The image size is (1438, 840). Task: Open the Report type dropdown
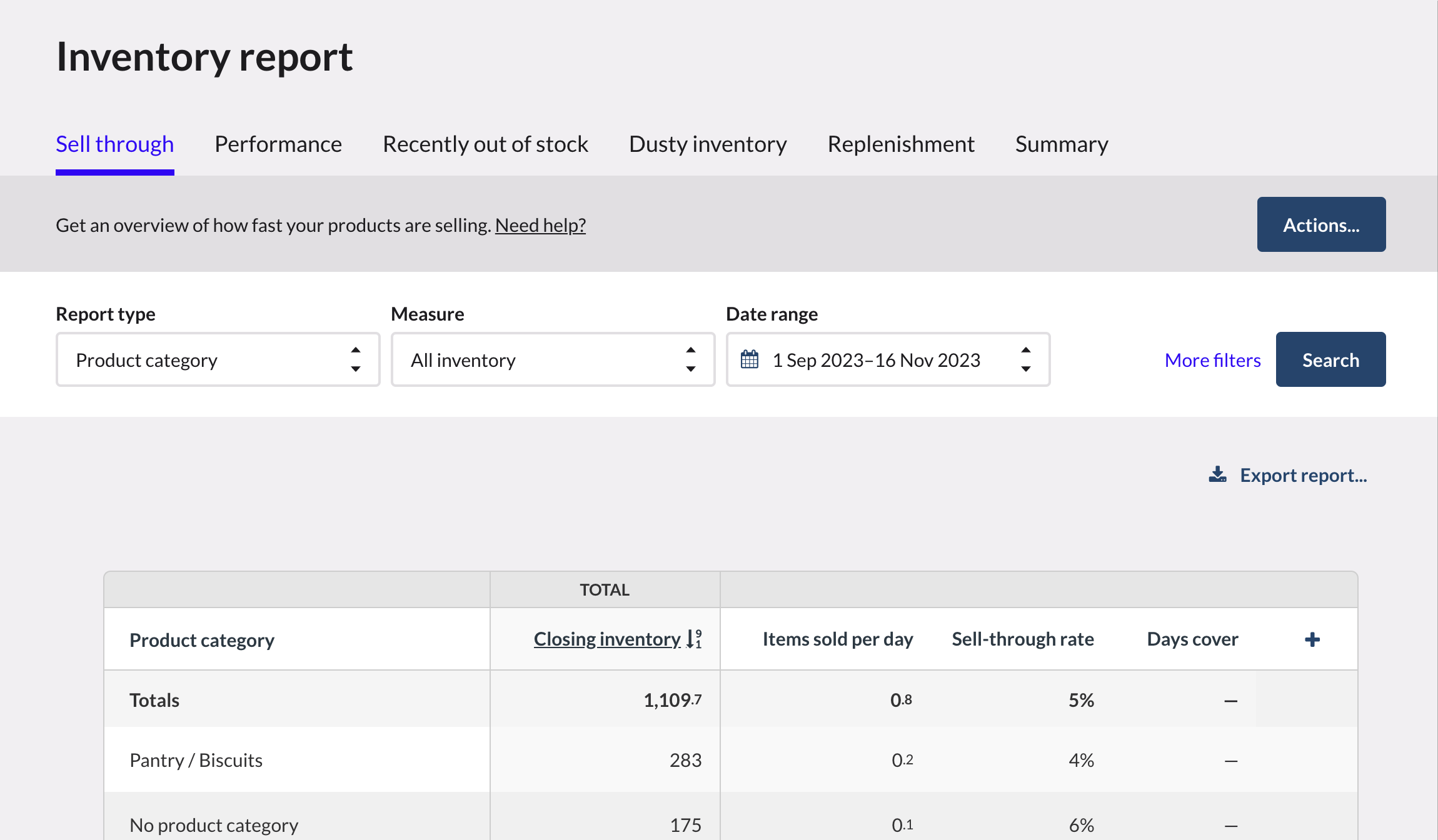pos(218,360)
